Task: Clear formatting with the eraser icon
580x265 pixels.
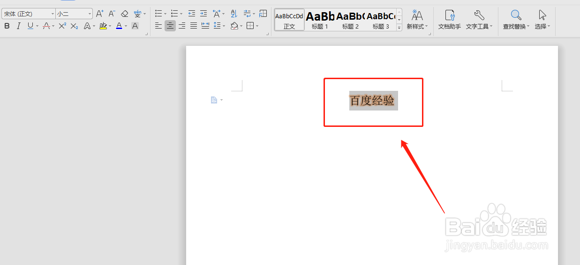Action: (124, 14)
